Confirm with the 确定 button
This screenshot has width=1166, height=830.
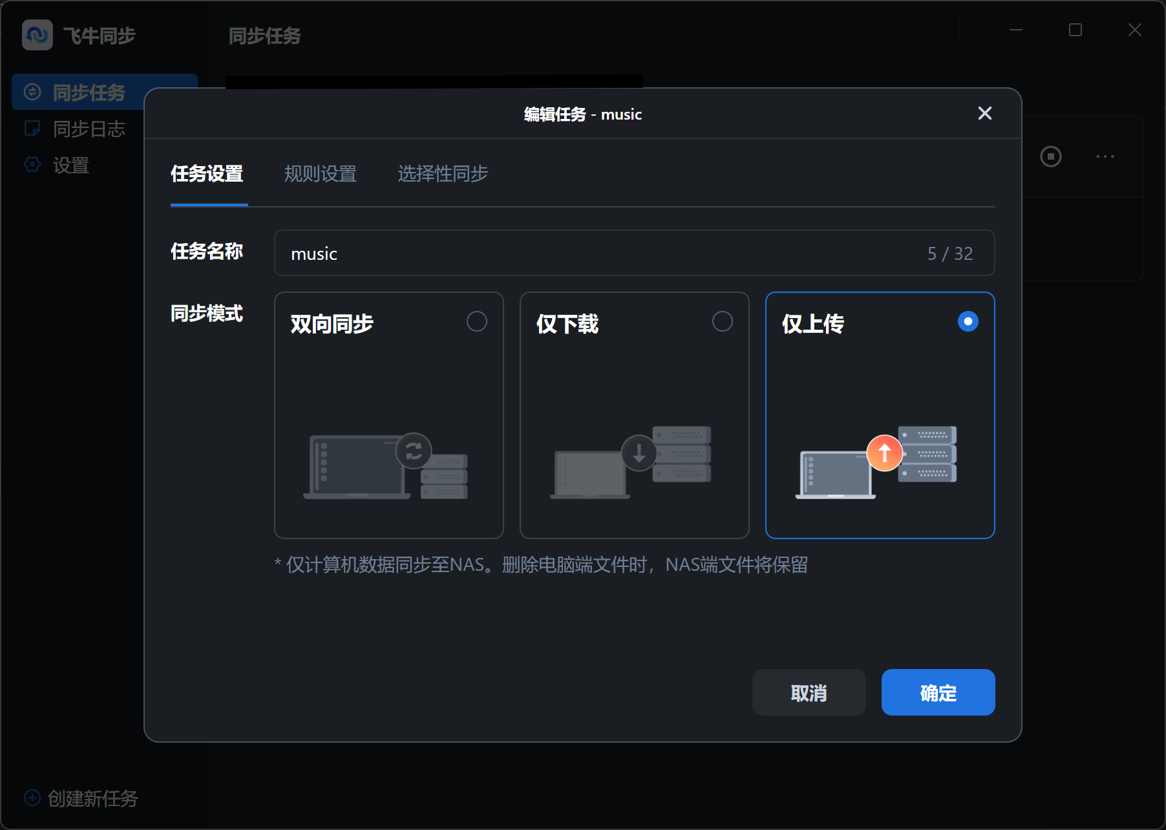(x=938, y=692)
